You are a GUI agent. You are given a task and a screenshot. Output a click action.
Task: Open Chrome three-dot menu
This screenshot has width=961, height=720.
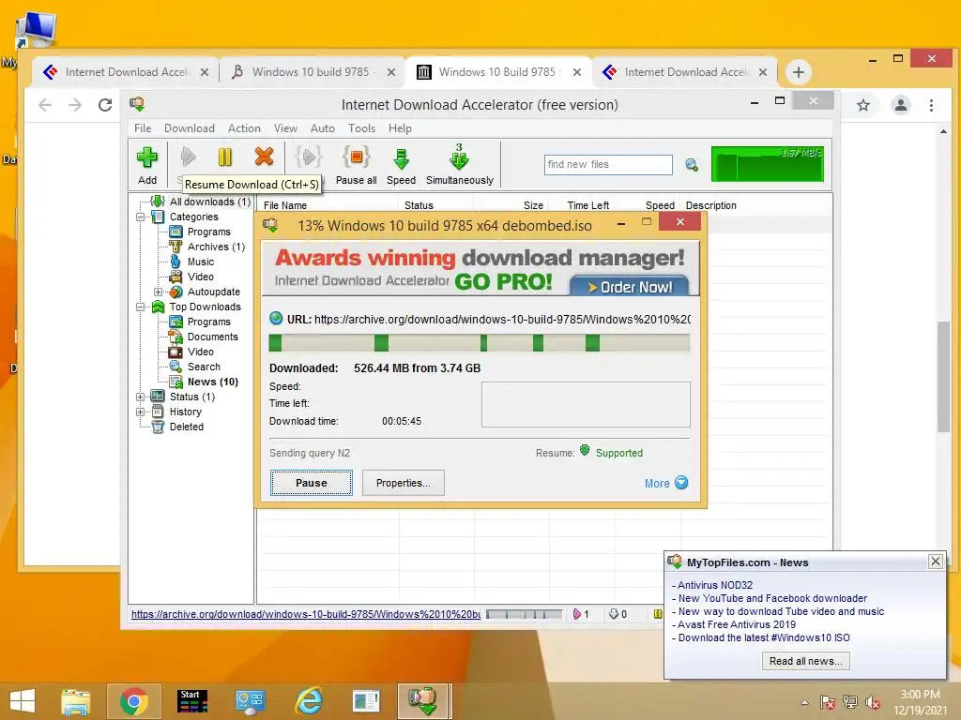pyautogui.click(x=931, y=105)
